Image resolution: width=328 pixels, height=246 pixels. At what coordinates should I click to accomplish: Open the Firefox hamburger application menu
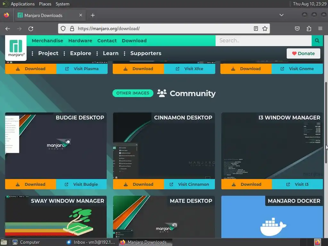tap(320, 29)
